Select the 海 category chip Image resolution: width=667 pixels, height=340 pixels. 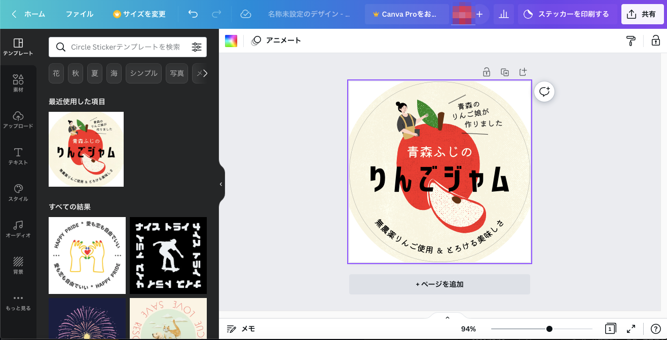click(x=114, y=73)
